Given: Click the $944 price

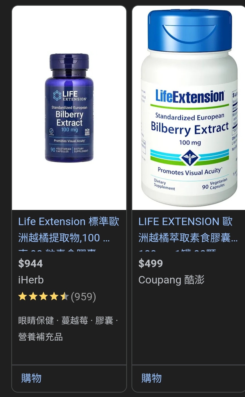Looking at the screenshot, I should [x=31, y=263].
